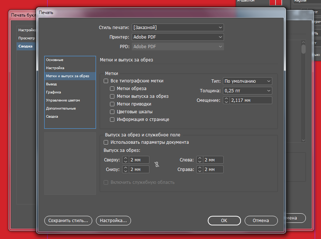Select Метки и выпуск за обрез category
Screen dimensions: 321x239
70,76
